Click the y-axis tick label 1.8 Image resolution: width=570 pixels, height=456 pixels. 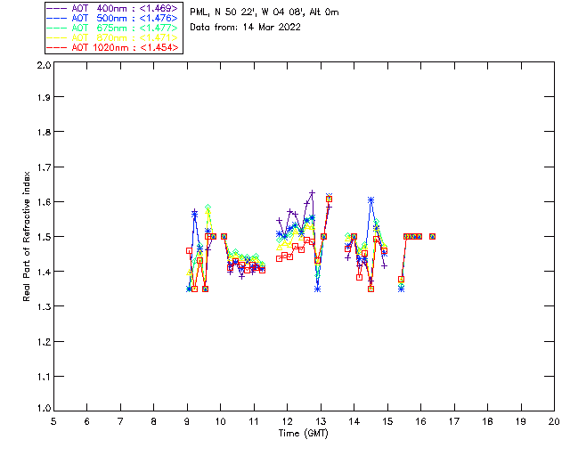[x=44, y=132]
